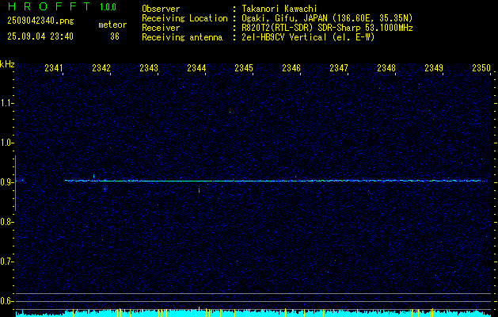Click the Receiver label
This screenshot has height=317, width=498.
[x=161, y=28]
